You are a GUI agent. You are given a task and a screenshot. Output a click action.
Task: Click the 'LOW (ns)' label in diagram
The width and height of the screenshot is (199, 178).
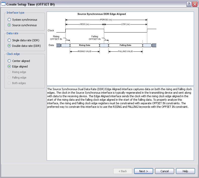(x=125, y=24)
